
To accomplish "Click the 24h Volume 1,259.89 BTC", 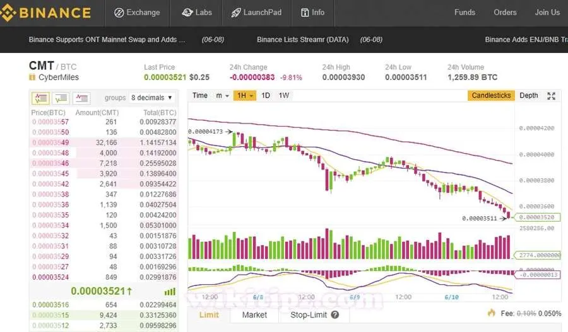I will pos(472,77).
